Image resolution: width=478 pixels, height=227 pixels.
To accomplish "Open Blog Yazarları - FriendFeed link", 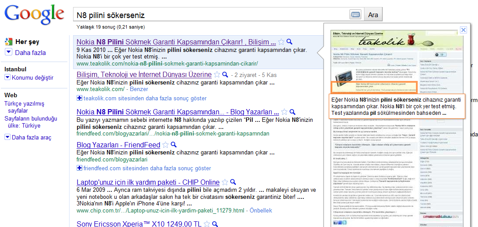I will pos(118,145).
